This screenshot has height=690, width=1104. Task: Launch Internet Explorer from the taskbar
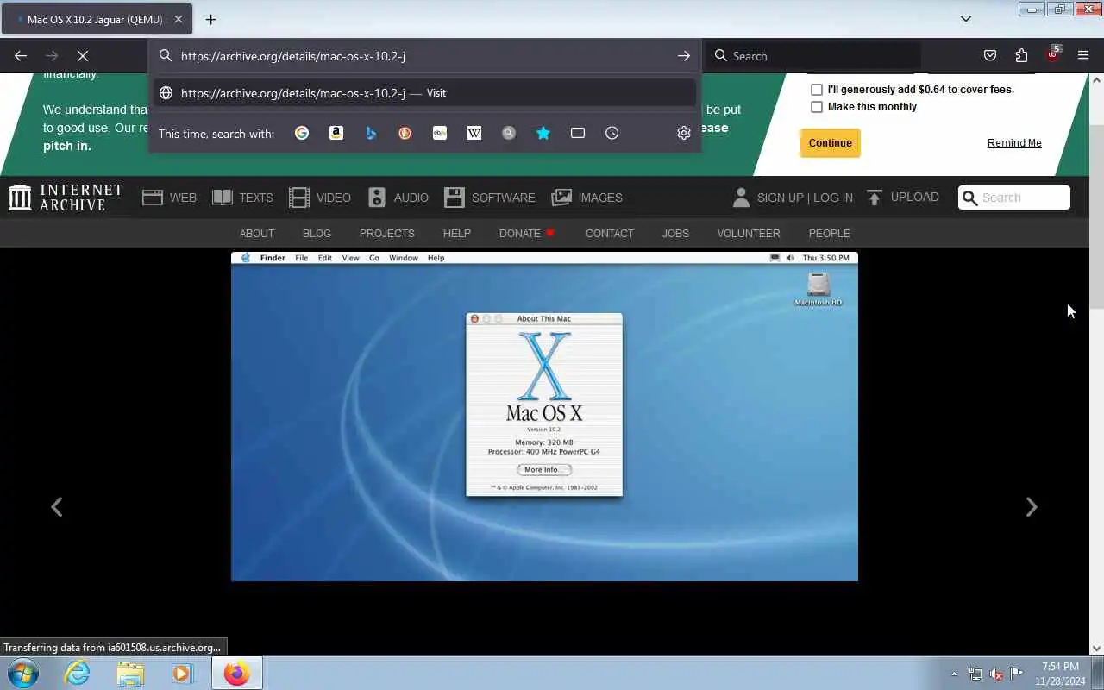pyautogui.click(x=78, y=674)
